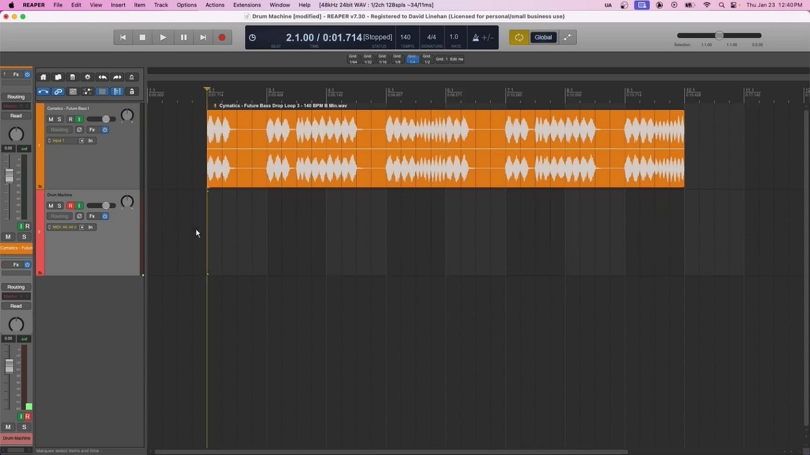
Task: Click the Undo arrow icon
Action: [x=102, y=77]
